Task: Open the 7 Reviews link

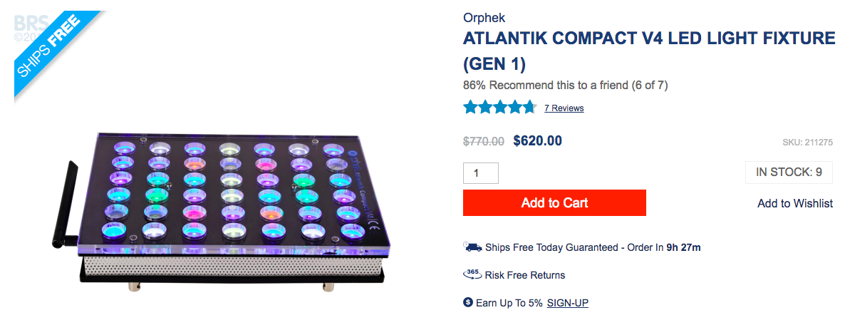Action: tap(564, 108)
